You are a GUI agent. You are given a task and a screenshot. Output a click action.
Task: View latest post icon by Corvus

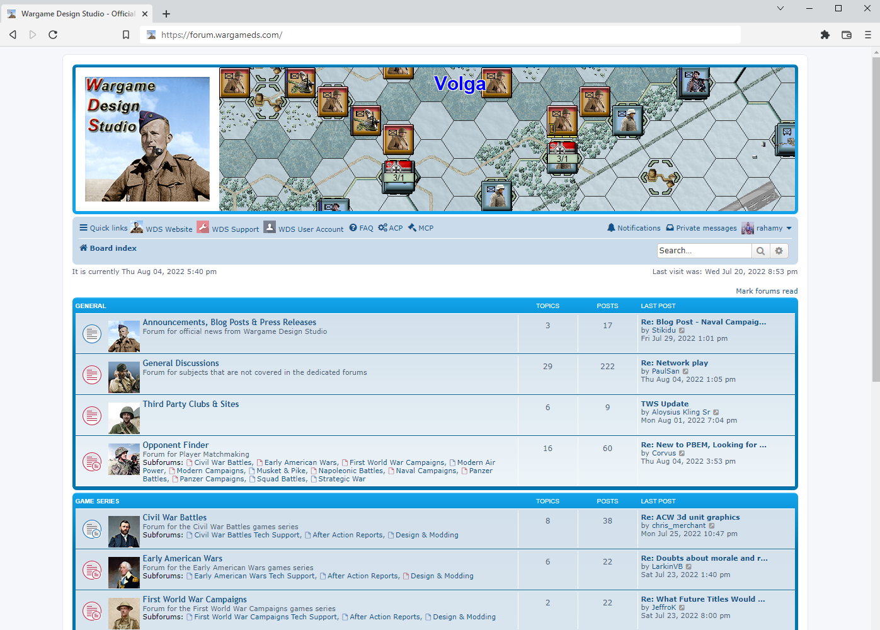pyautogui.click(x=682, y=453)
